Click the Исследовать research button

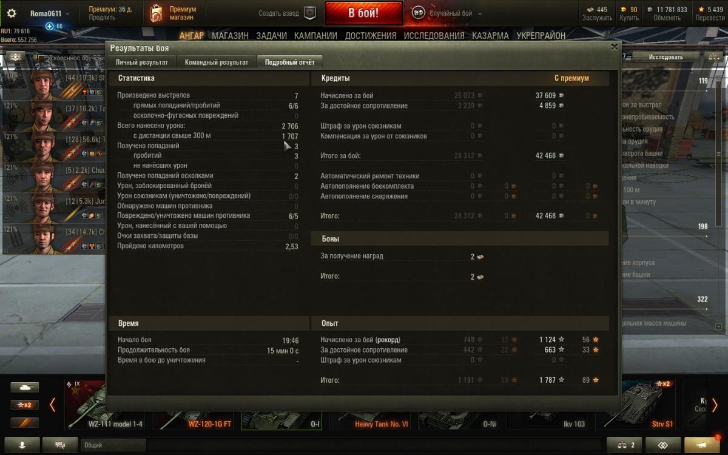(666, 56)
